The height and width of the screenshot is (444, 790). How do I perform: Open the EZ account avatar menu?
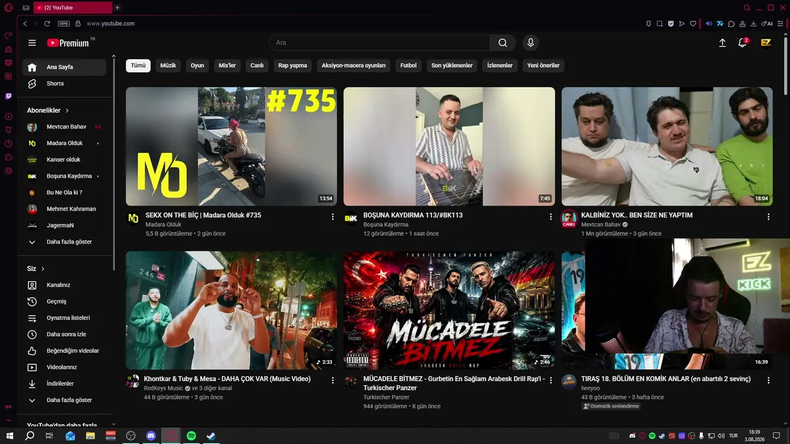[x=766, y=43]
